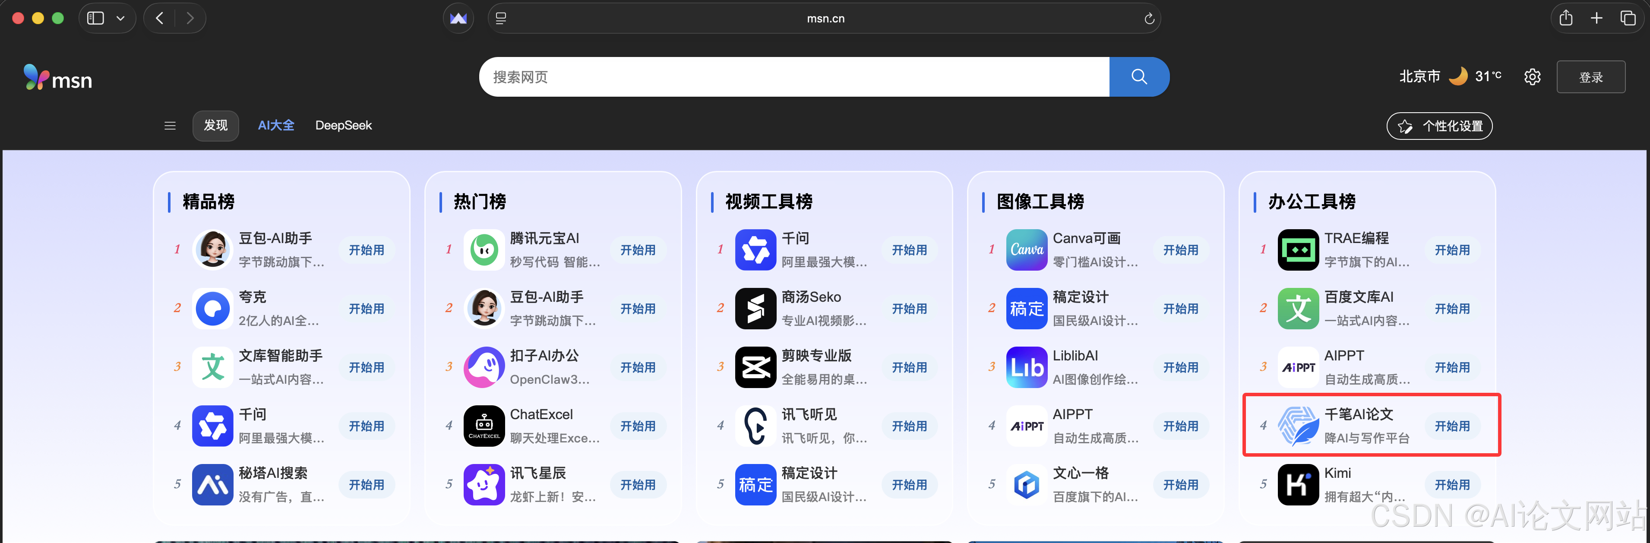Open the AIPPT link in 图像工具榜
1650x543 pixels.
point(1073,414)
